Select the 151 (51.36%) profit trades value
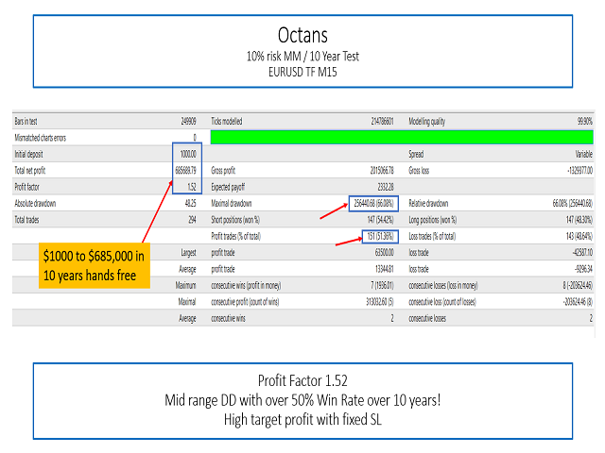Viewport: 605px width, 453px height. [x=380, y=236]
